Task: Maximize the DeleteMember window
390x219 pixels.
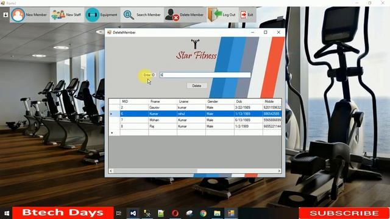Action: pos(266,32)
